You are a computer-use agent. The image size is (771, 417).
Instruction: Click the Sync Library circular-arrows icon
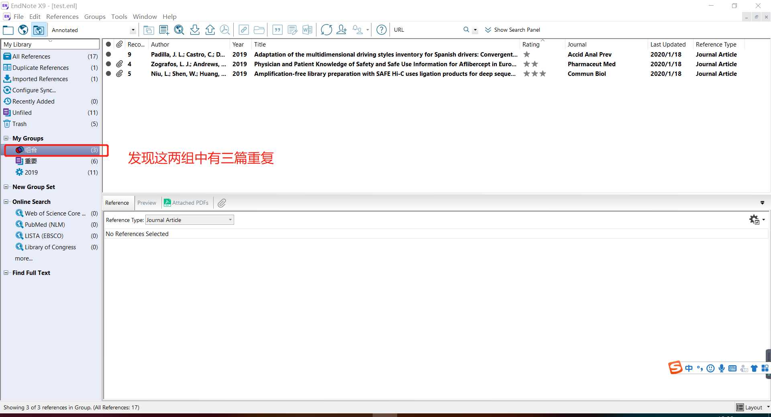[x=326, y=30]
